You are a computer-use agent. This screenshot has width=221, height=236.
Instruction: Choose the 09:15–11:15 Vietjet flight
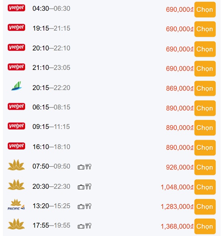[x=205, y=128]
